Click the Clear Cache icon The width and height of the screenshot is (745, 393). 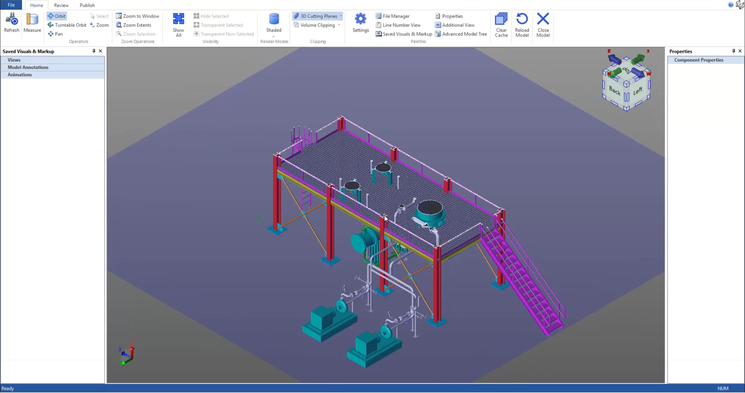coord(501,19)
